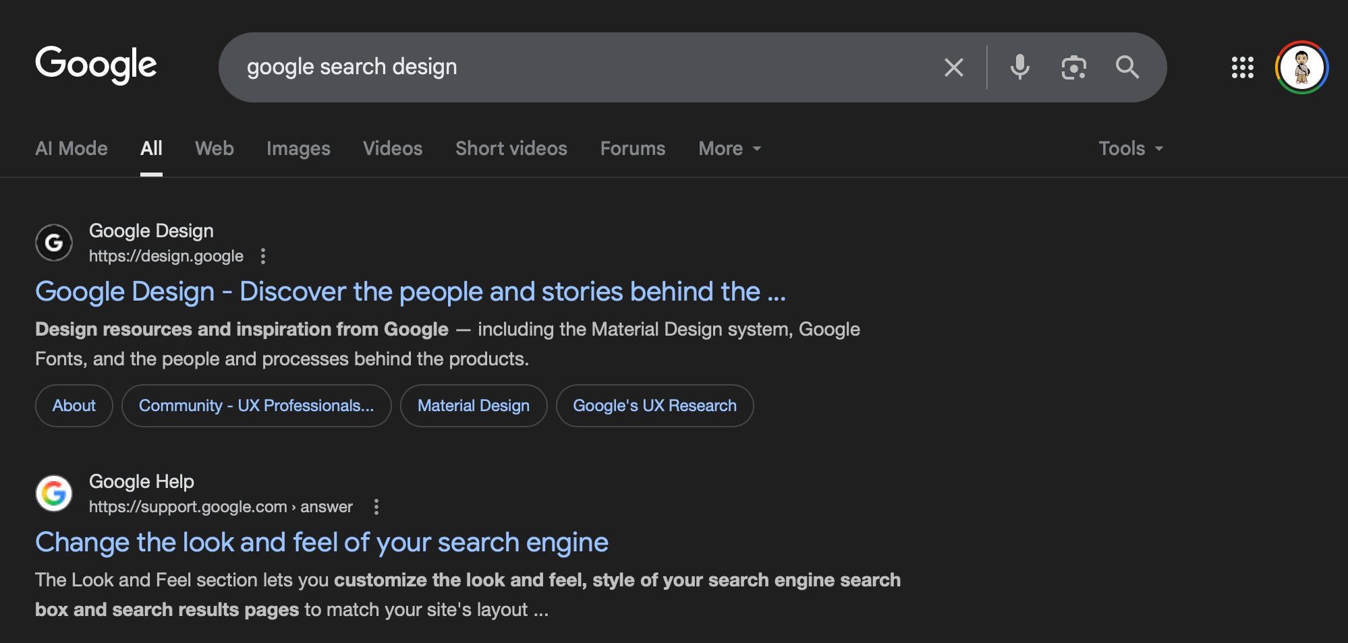Switch to the Web tab
1348x643 pixels.
pyautogui.click(x=215, y=148)
